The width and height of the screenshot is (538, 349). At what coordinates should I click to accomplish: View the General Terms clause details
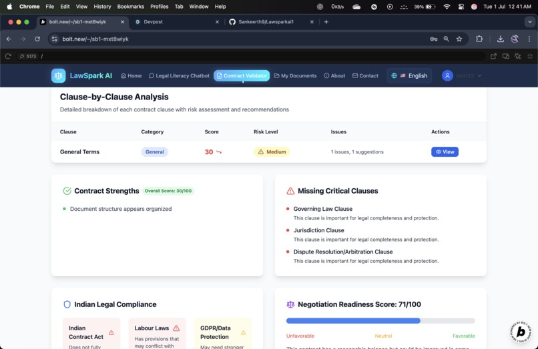[x=445, y=151]
